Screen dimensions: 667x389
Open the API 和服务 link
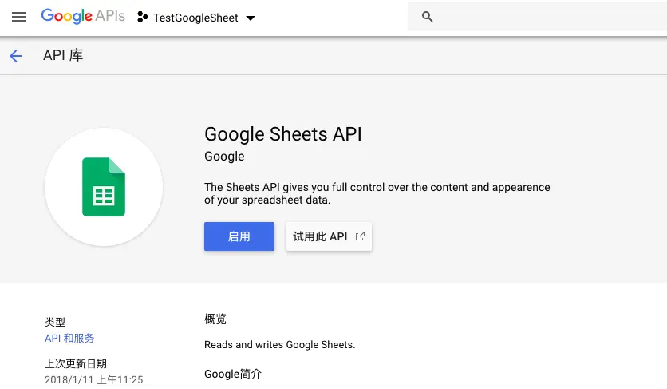(x=69, y=339)
